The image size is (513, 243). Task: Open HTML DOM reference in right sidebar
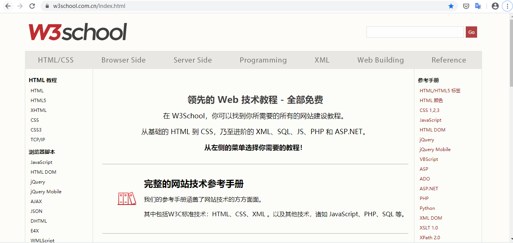click(433, 130)
